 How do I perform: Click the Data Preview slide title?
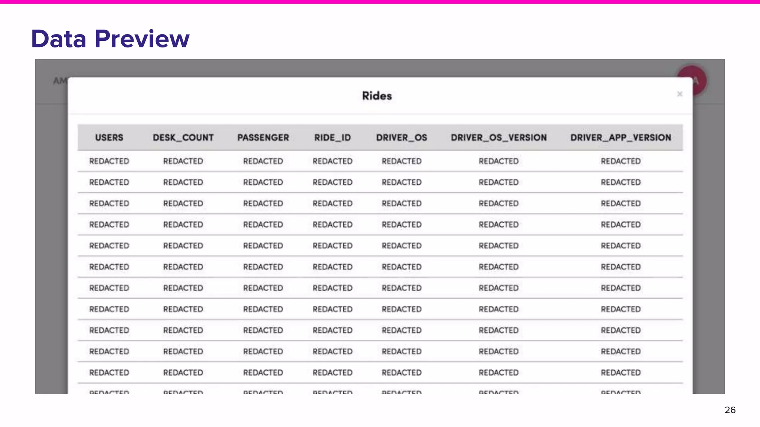click(110, 39)
